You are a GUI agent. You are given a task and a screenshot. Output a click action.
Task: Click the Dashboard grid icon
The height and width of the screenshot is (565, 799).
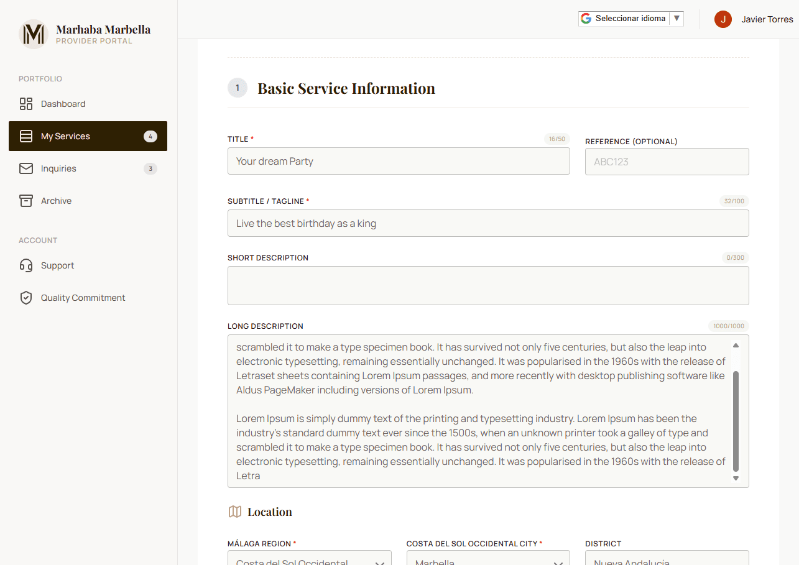[26, 104]
